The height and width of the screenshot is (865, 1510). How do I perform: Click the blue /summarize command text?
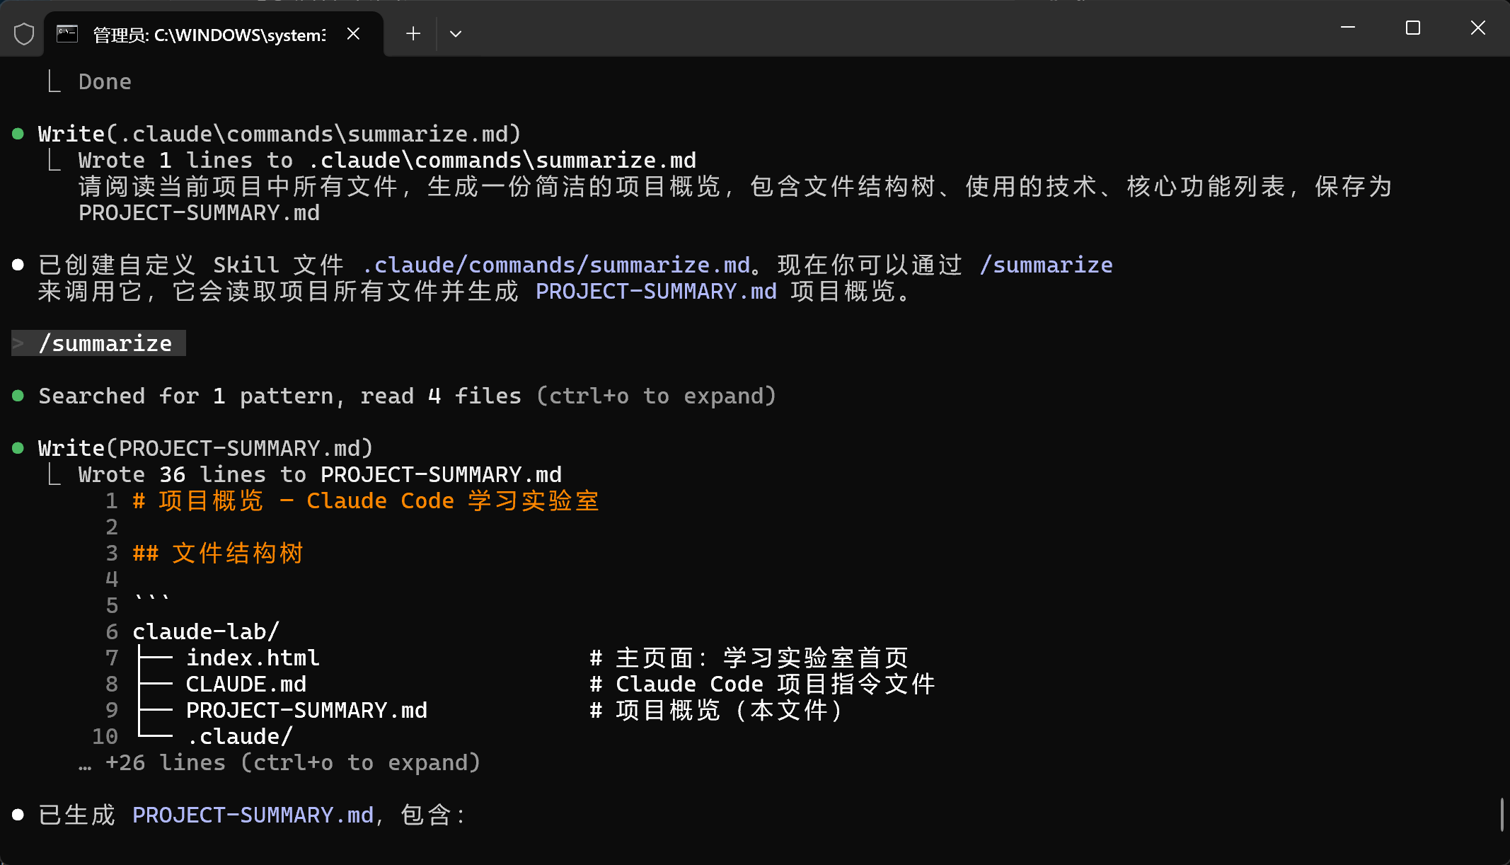(x=1047, y=265)
